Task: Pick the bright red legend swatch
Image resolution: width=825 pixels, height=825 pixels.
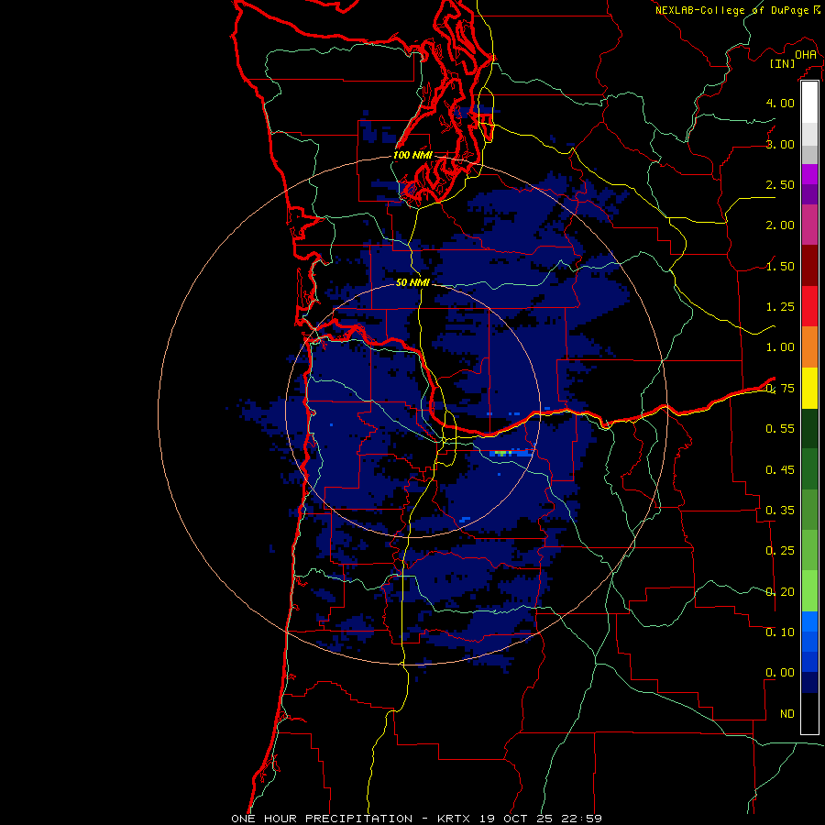Action: pos(809,306)
